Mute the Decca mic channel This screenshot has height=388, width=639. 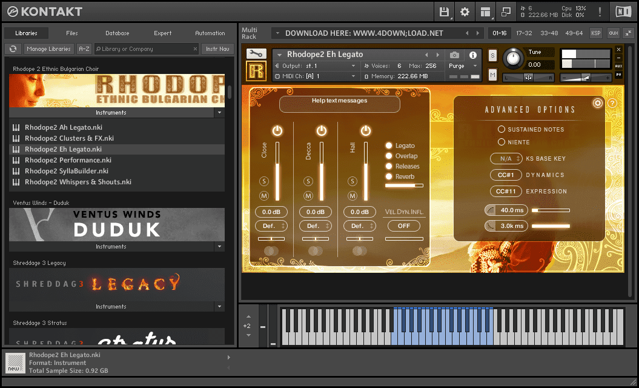[308, 196]
